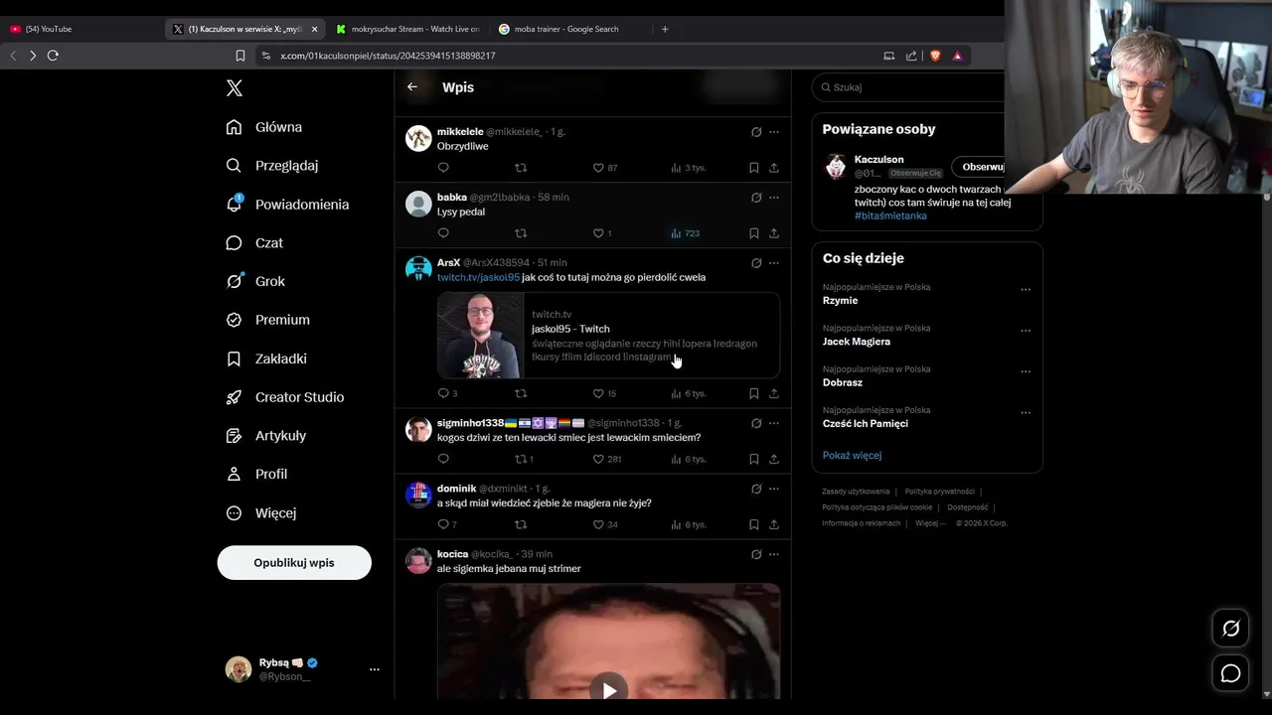The image size is (1272, 715).
Task: Open more options on ArsX reply
Action: tap(774, 263)
